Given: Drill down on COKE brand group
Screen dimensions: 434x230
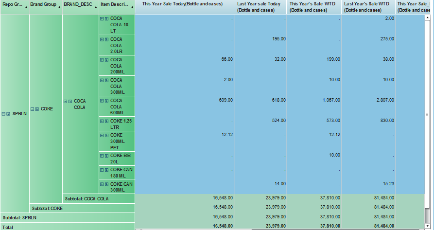Looking at the screenshot, I should [37, 109].
